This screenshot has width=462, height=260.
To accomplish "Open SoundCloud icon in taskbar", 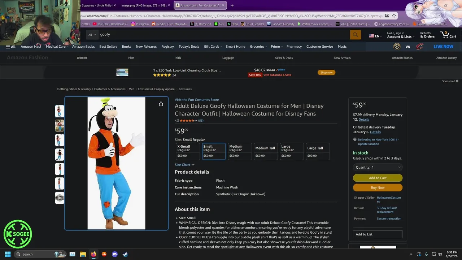I will coord(104,254).
